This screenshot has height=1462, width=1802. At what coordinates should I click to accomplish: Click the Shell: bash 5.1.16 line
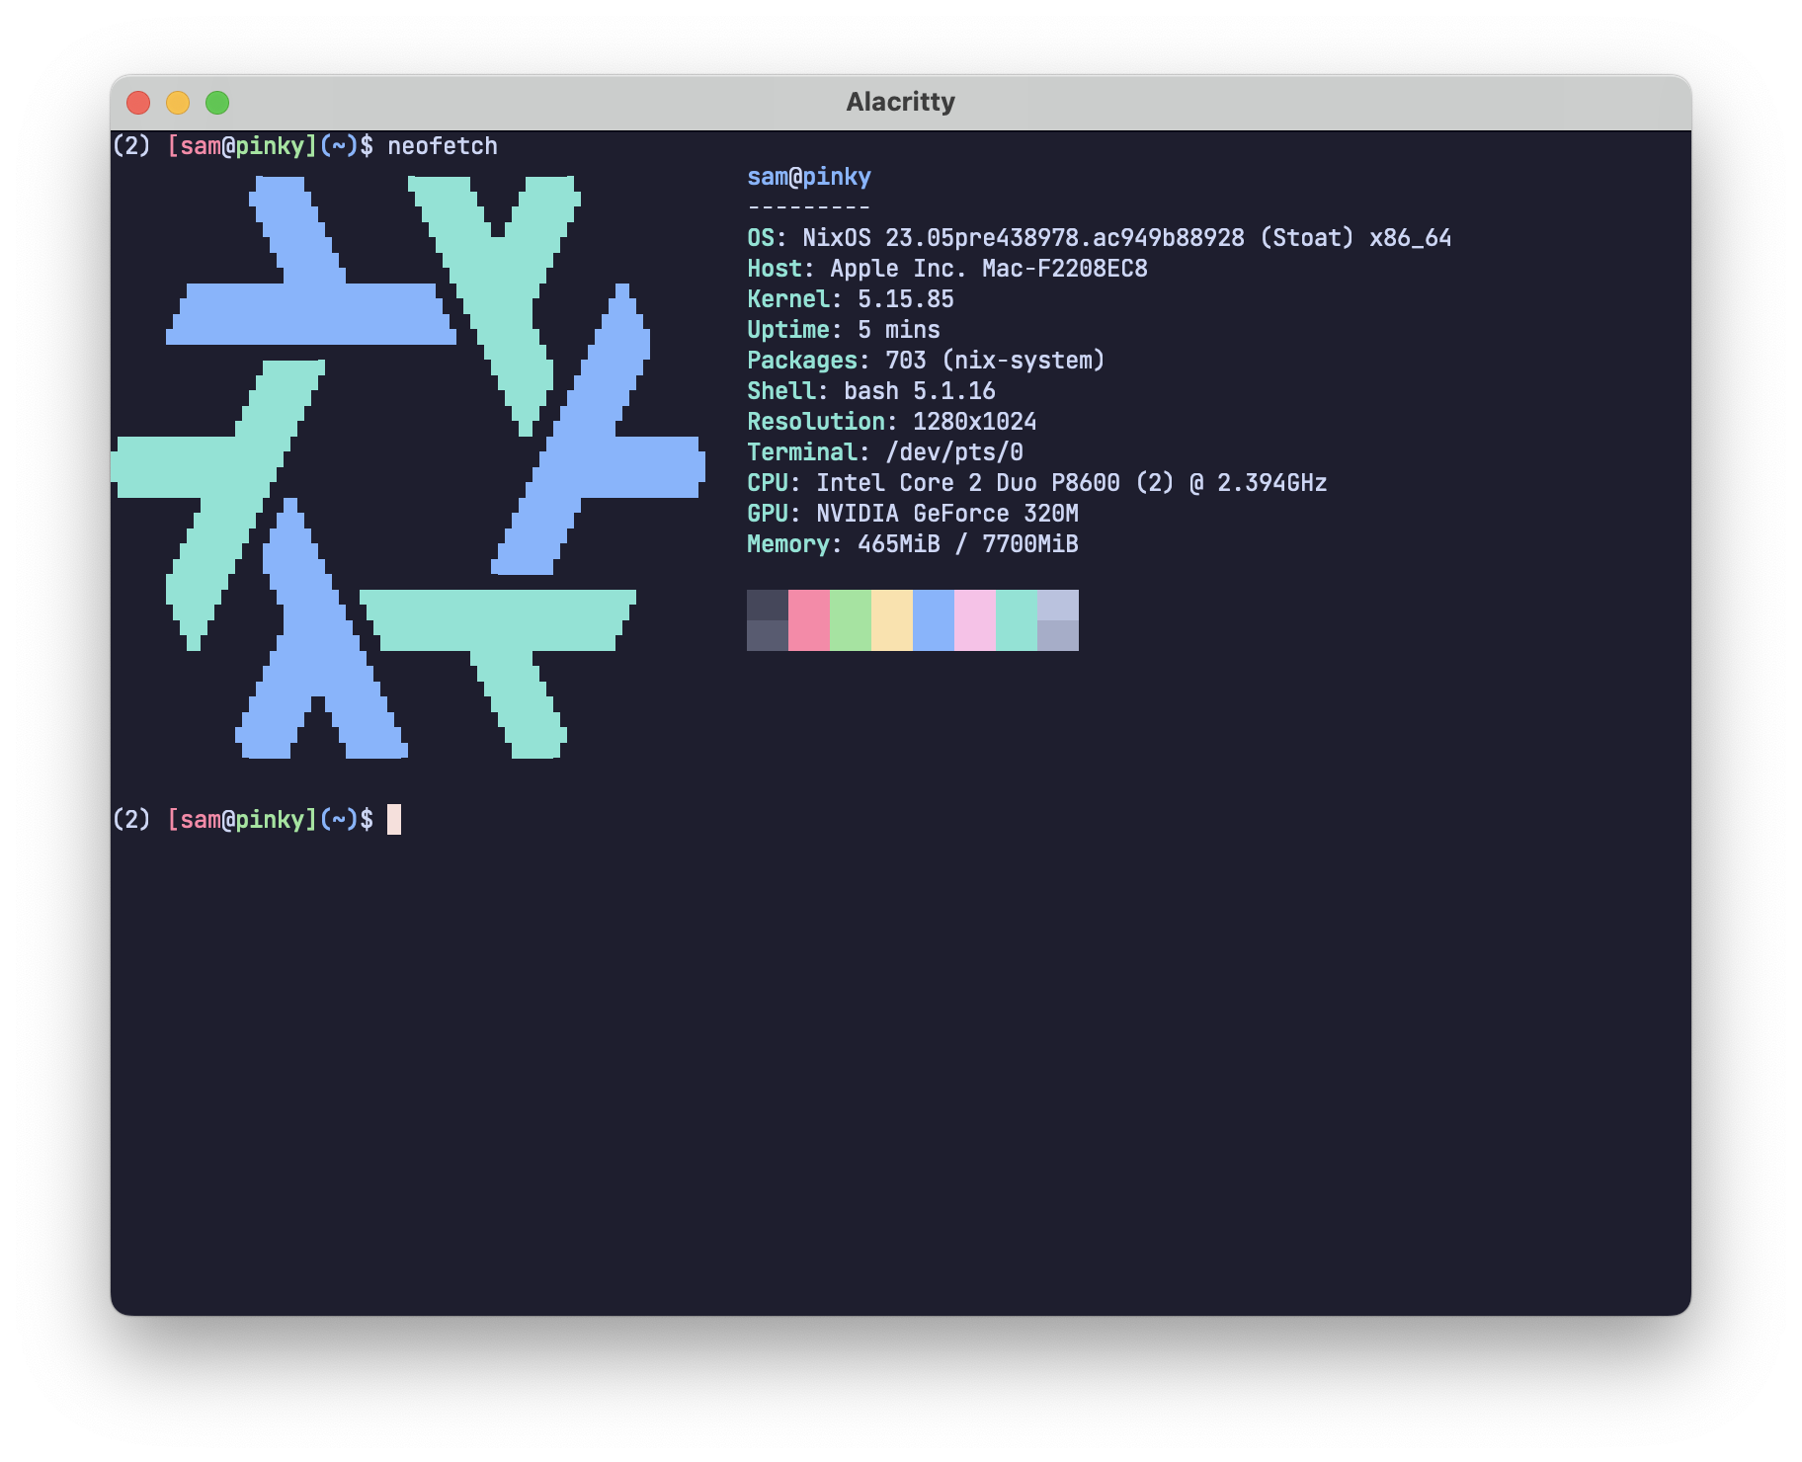tap(871, 391)
